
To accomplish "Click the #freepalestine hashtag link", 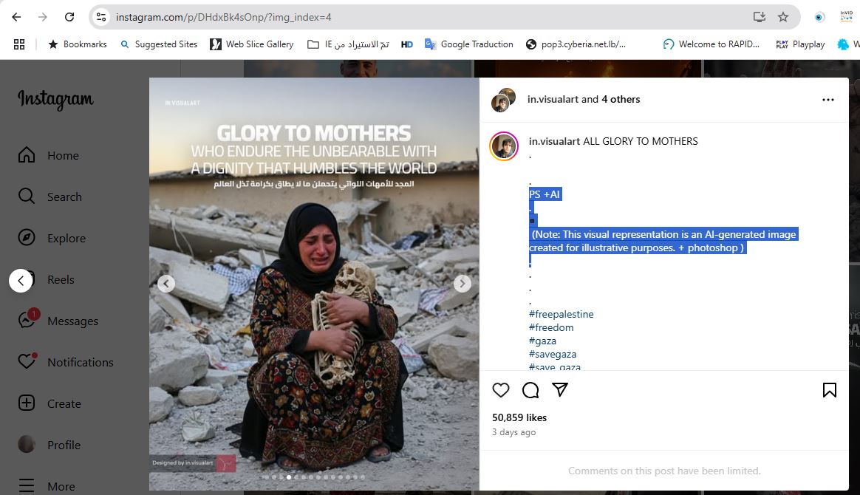I will (x=562, y=314).
